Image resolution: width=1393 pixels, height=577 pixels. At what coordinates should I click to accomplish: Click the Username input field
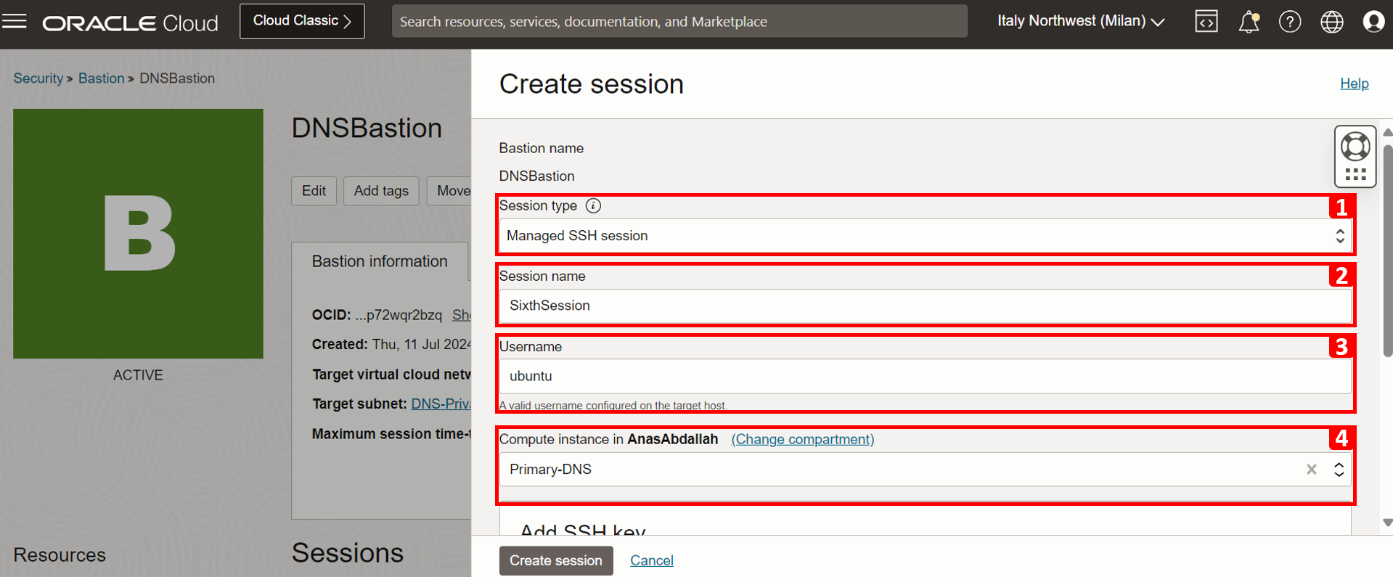tap(926, 376)
